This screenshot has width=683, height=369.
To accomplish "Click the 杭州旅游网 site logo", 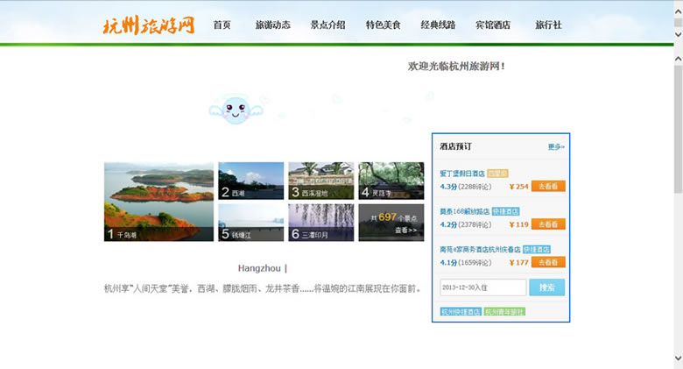I will point(147,25).
